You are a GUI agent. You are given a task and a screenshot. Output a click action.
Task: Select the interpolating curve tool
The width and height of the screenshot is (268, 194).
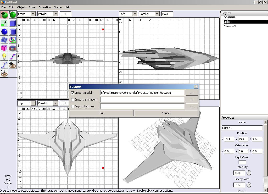click(13, 57)
